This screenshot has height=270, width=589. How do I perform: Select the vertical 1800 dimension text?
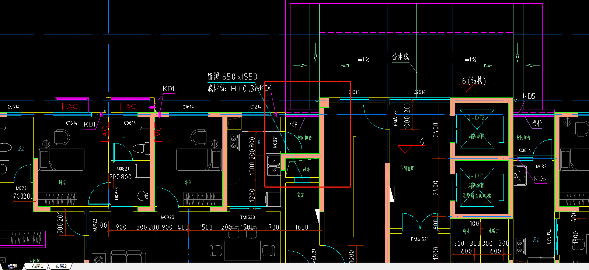(436, 253)
